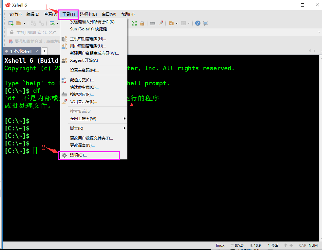This screenshot has width=322, height=250.
Task: Expand the 脚本(R) submenu
Action: [94, 128]
